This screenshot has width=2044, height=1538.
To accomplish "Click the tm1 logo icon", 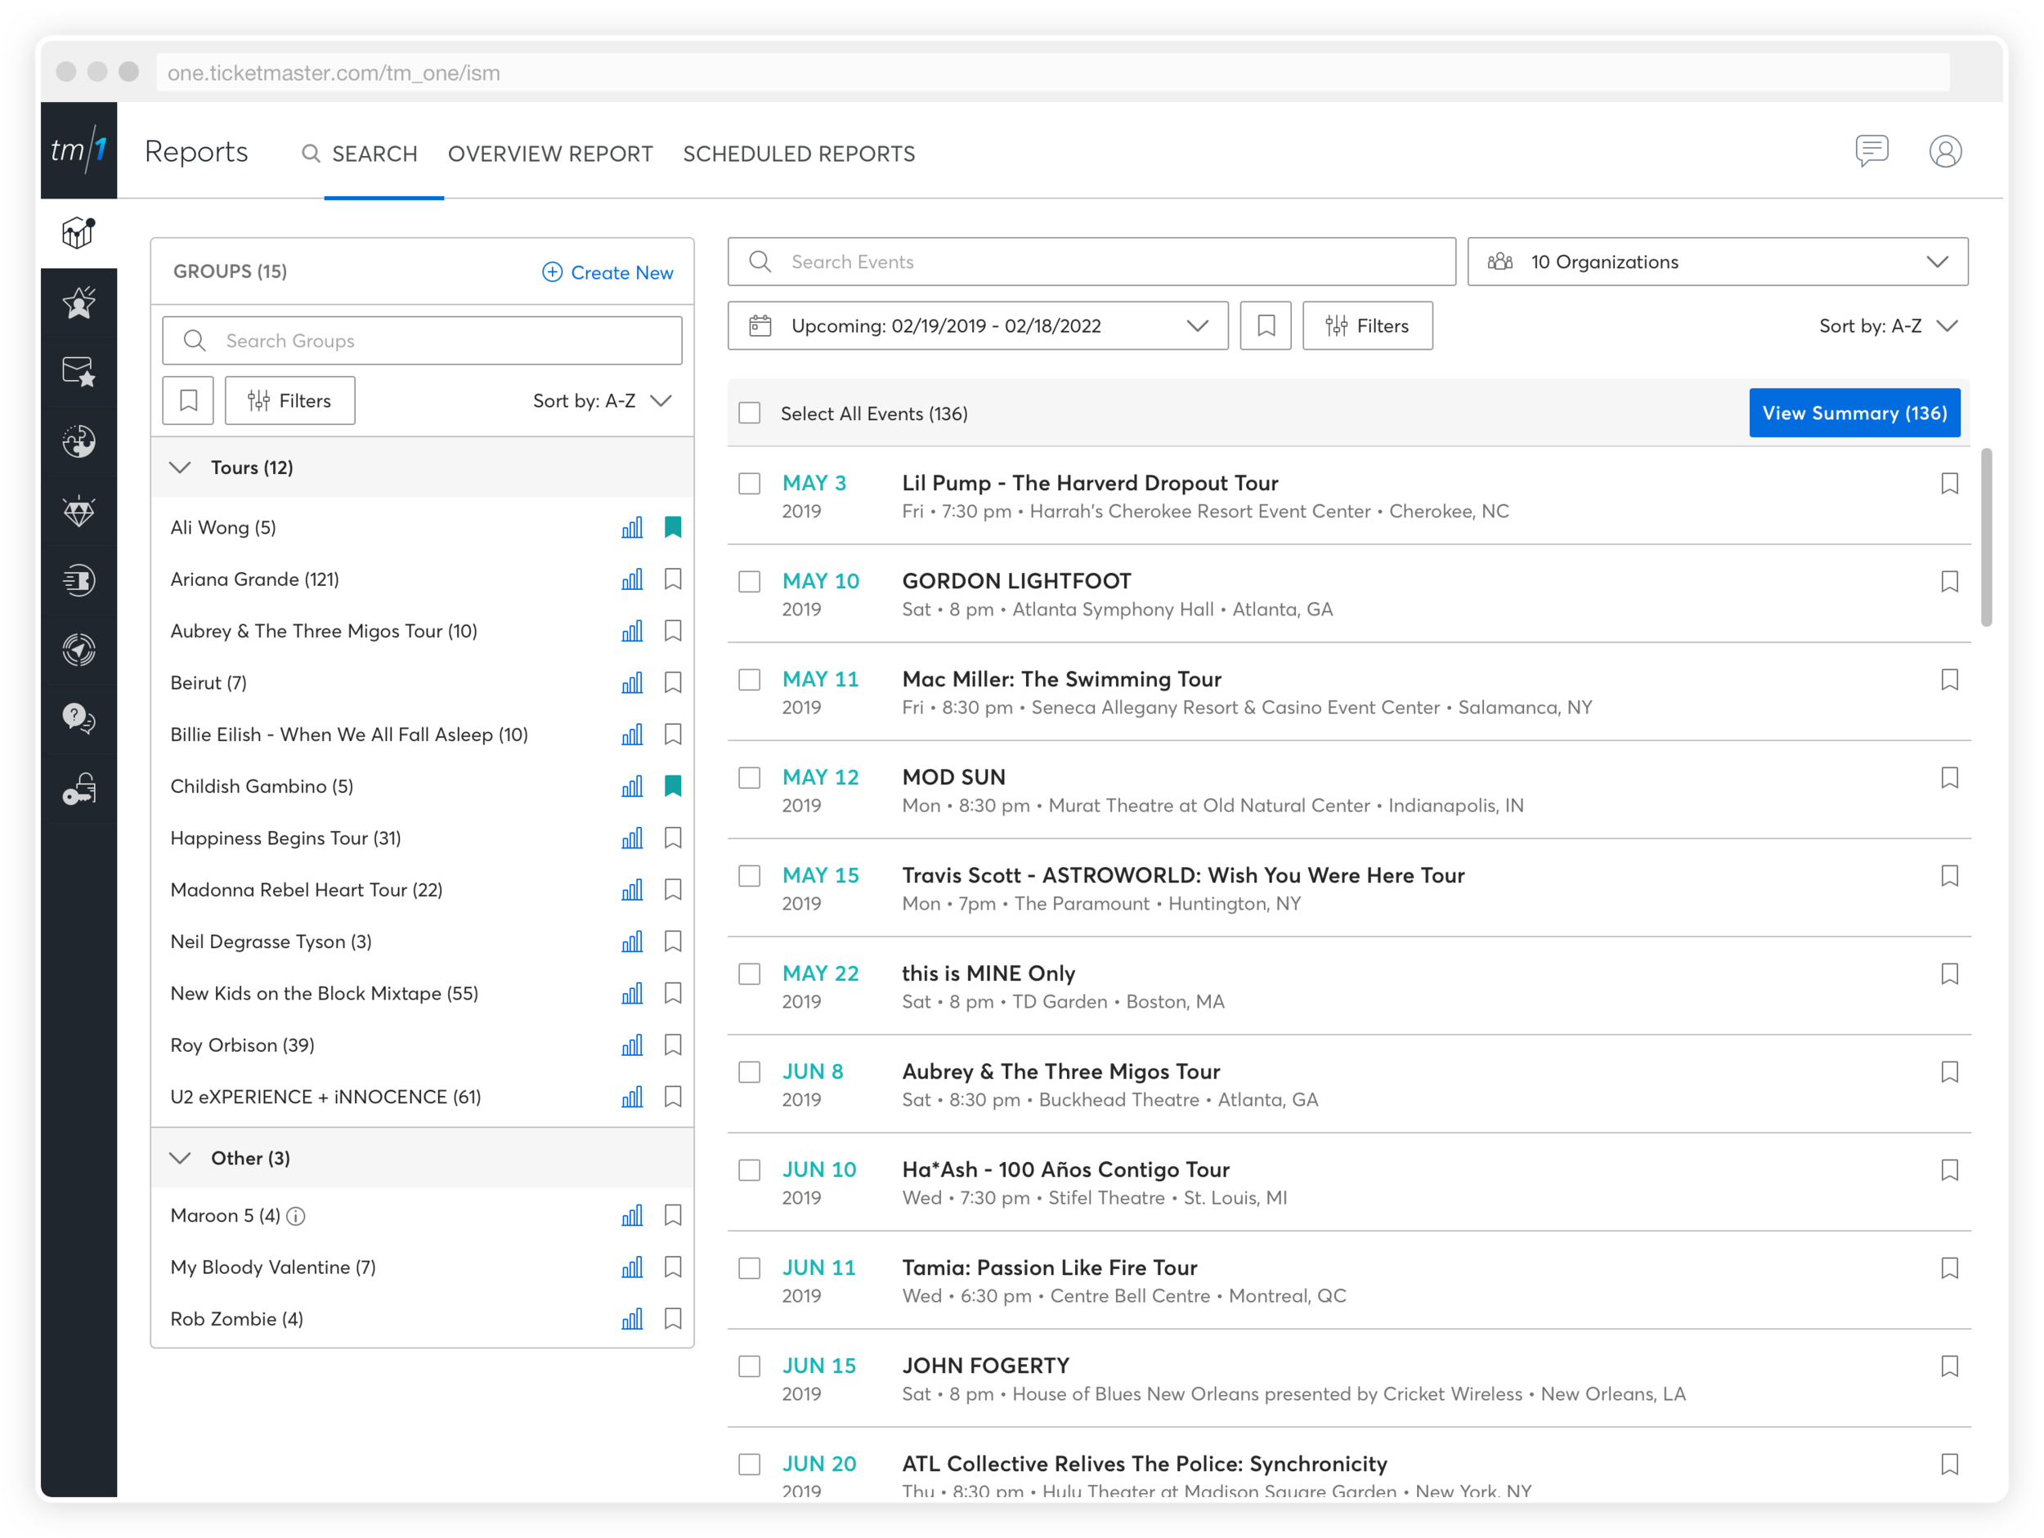I will pyautogui.click(x=78, y=150).
